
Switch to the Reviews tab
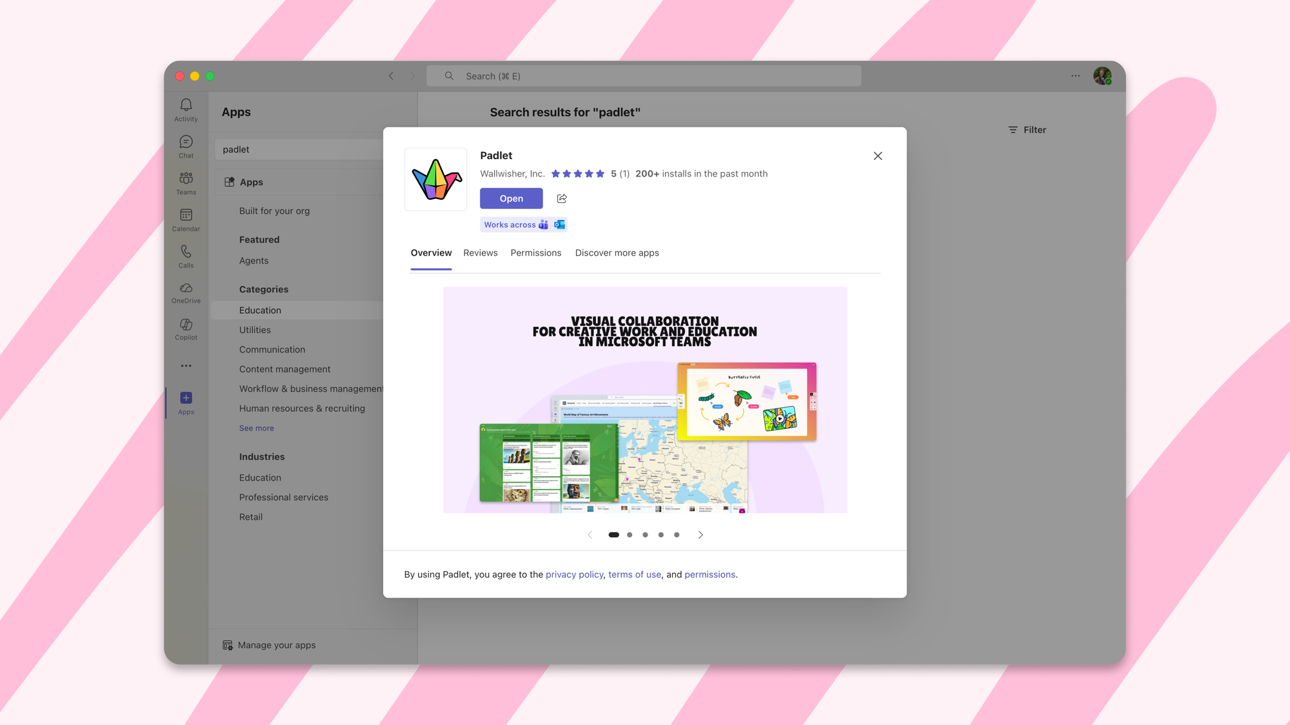click(480, 253)
